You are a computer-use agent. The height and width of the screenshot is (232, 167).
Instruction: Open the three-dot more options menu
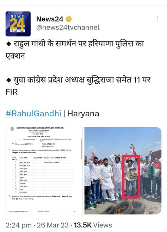157,19
